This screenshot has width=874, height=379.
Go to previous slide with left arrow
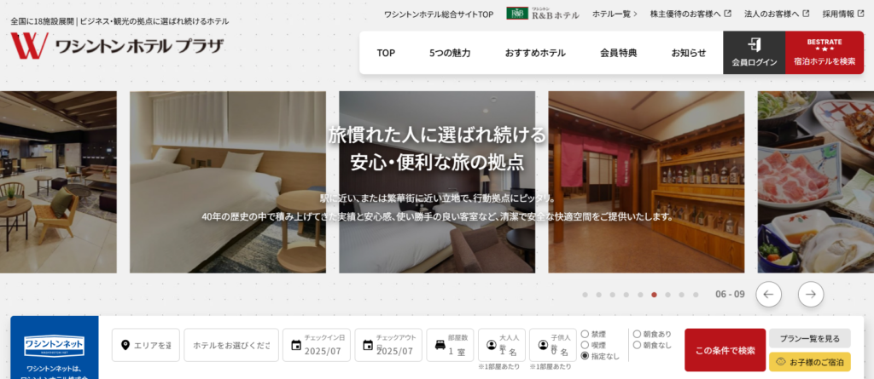pos(768,294)
